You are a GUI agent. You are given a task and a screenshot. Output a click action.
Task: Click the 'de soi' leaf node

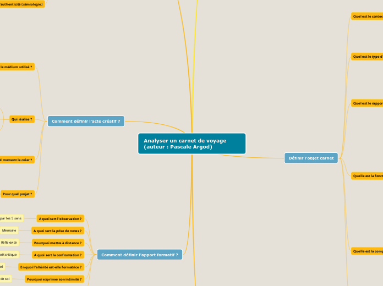coord(6,279)
